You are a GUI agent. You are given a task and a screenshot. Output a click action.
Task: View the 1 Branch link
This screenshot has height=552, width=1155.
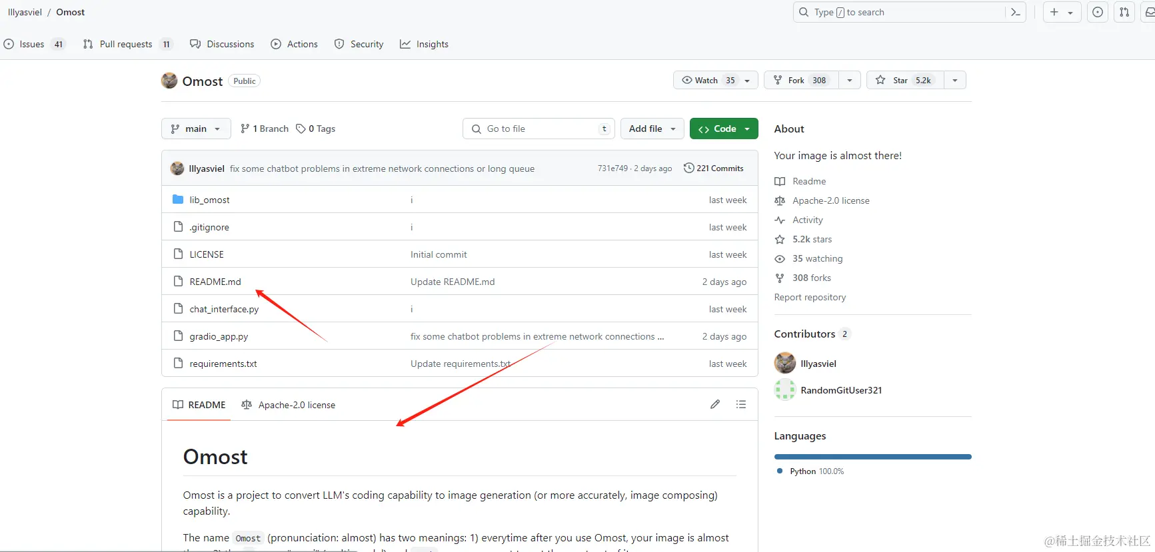(265, 129)
